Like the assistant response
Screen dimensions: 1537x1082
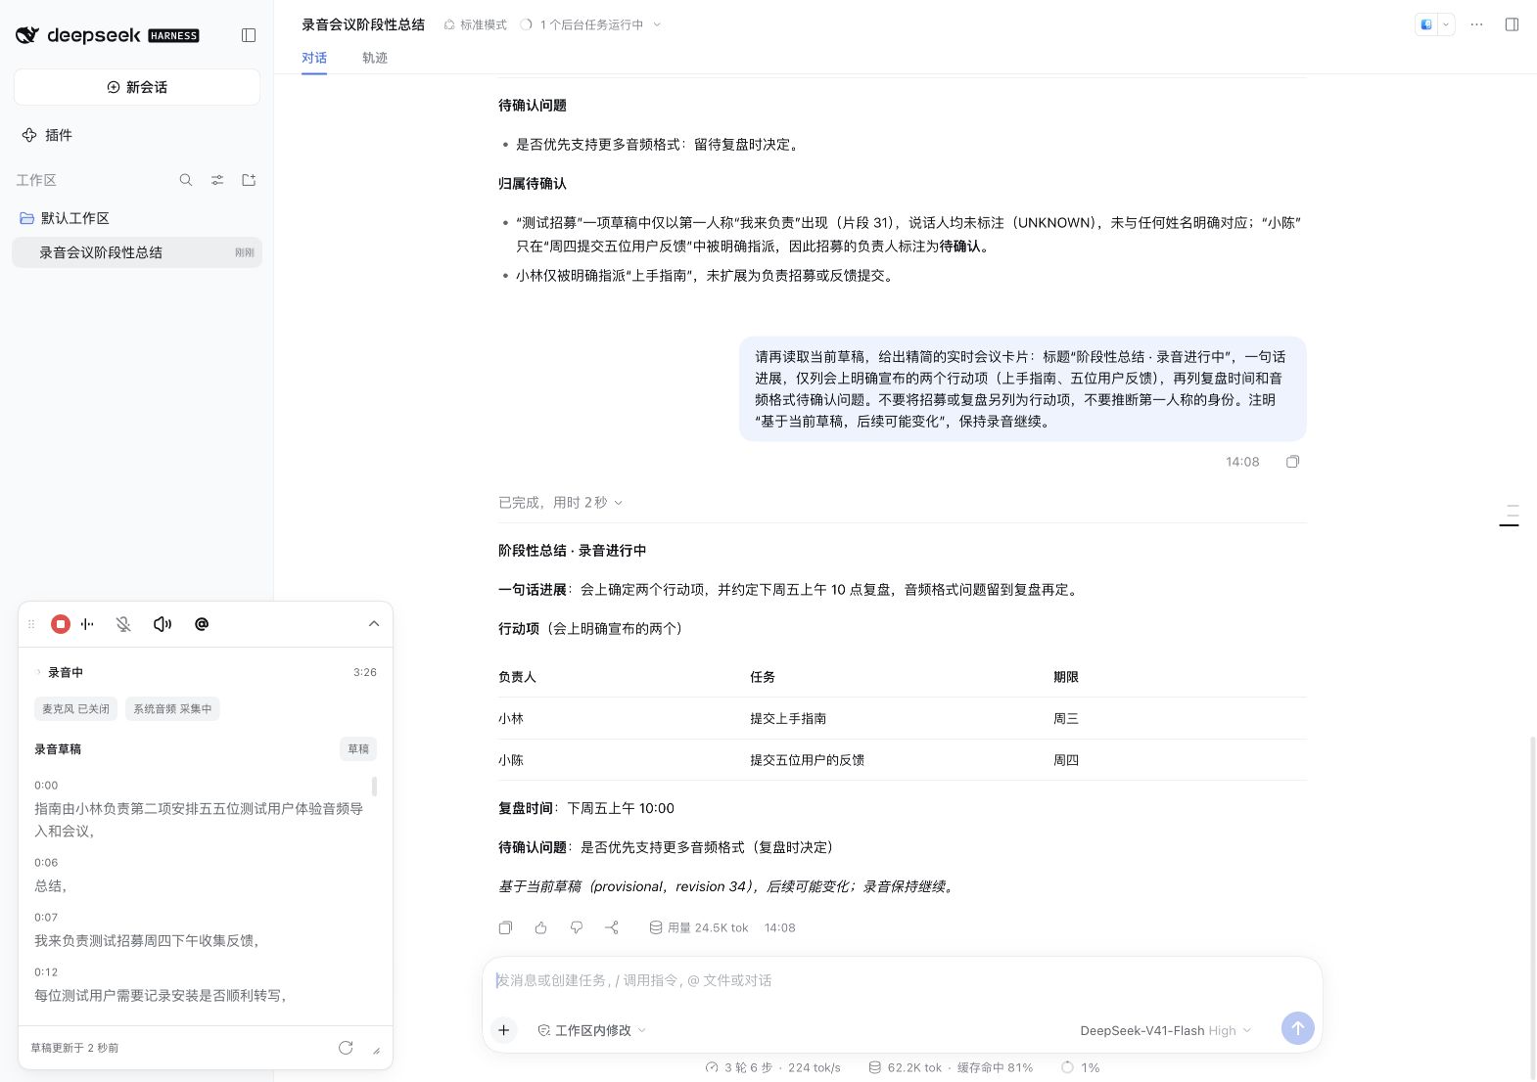[x=540, y=927]
